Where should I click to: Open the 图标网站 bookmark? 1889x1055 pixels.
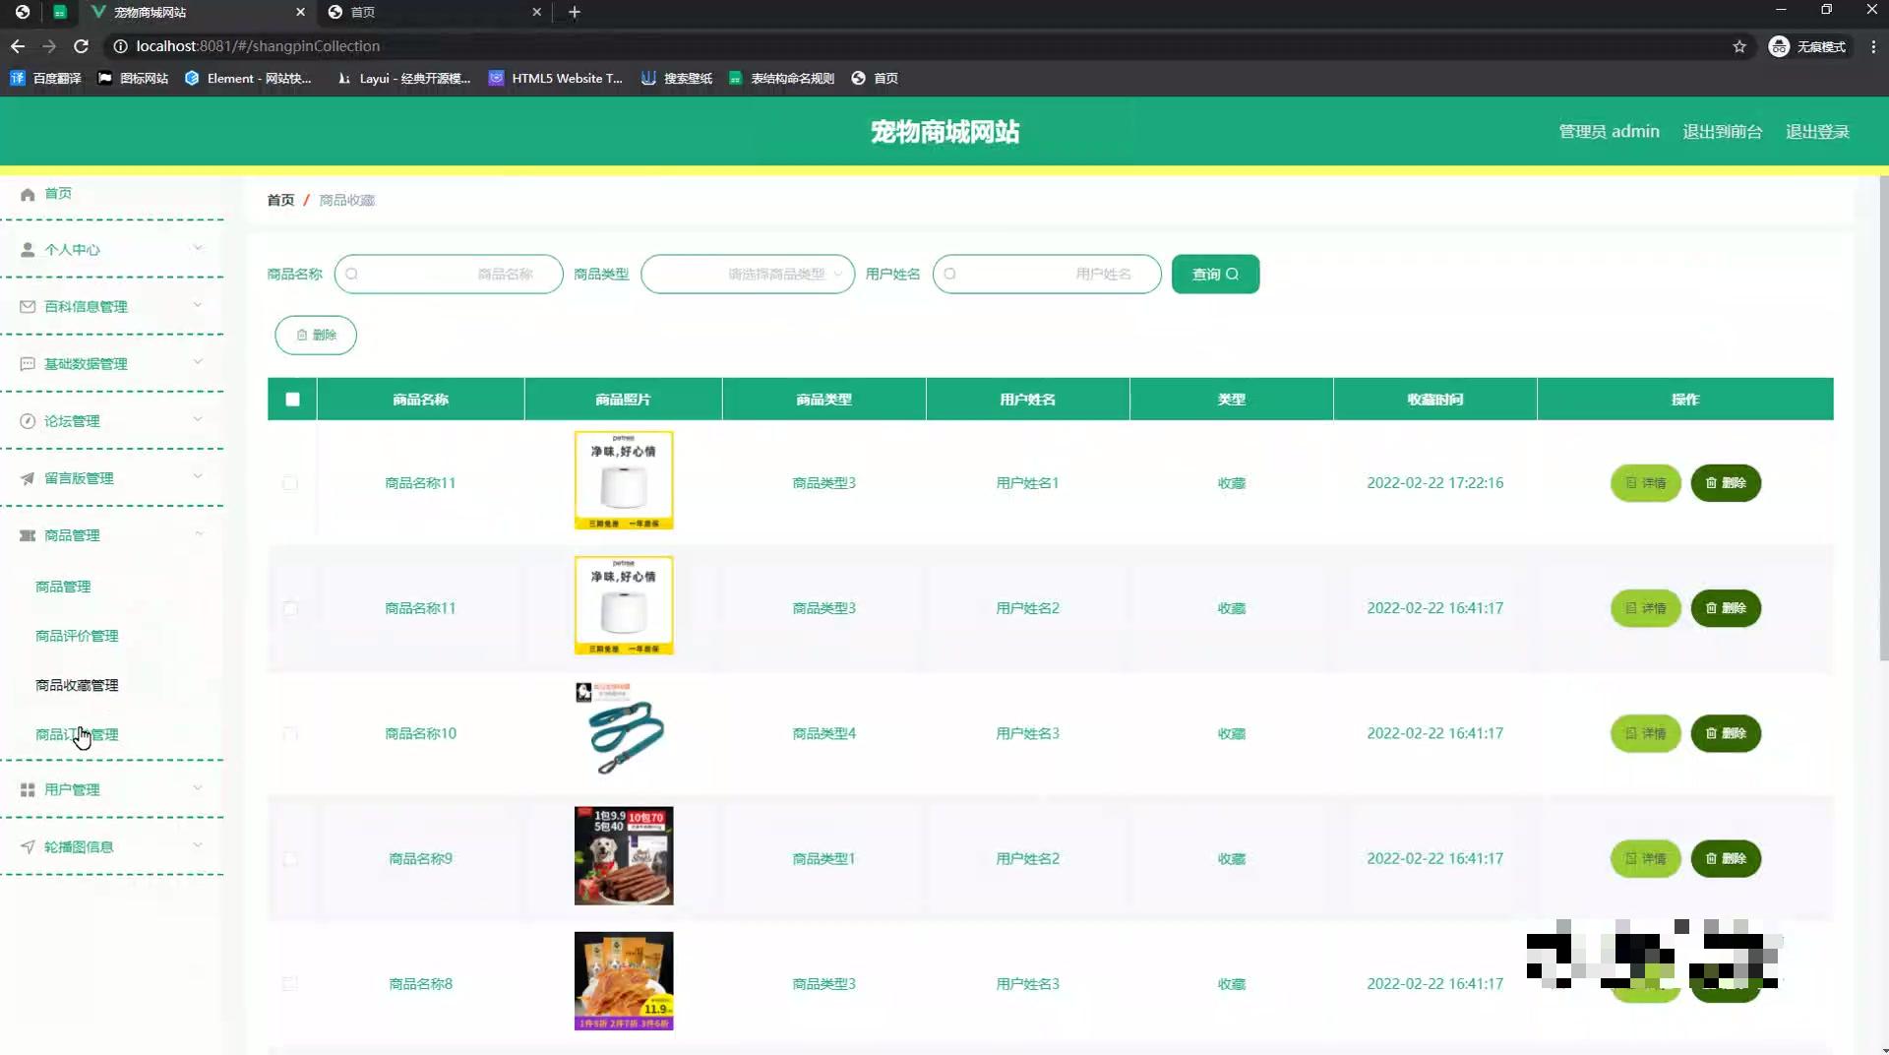133,78
